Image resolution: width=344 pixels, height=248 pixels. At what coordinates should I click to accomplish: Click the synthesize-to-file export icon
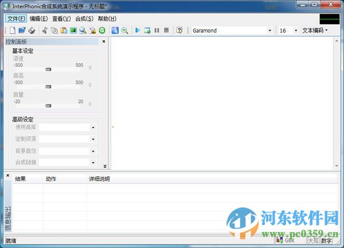(147, 30)
